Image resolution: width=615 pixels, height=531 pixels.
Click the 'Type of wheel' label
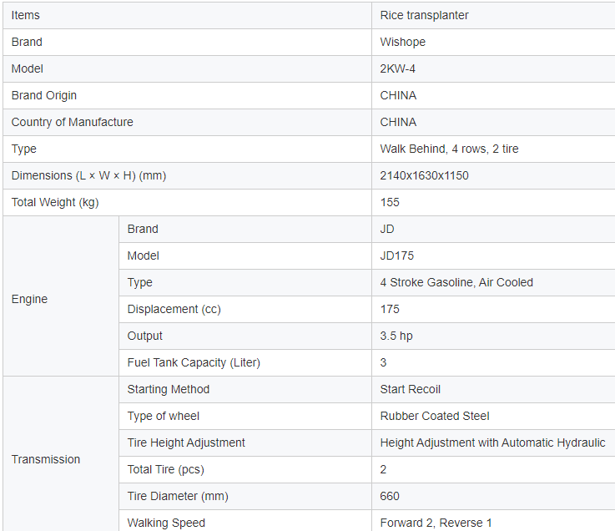[x=164, y=416]
